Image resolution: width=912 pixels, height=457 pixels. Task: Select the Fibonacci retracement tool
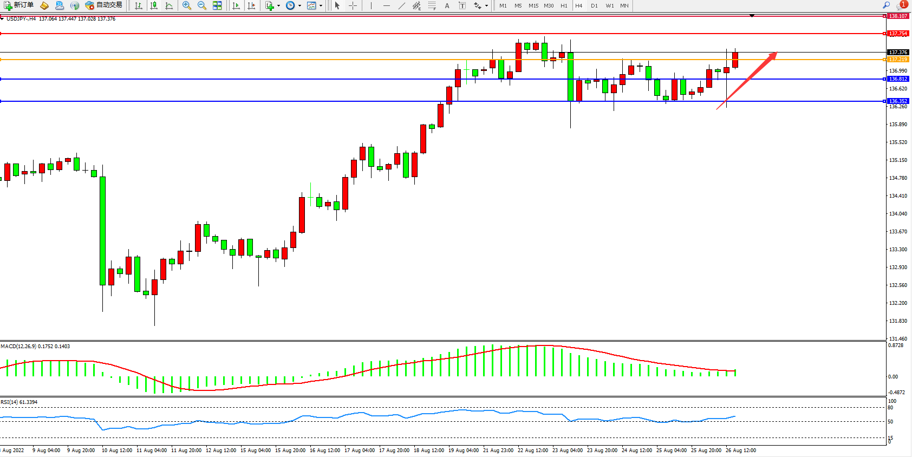432,5
